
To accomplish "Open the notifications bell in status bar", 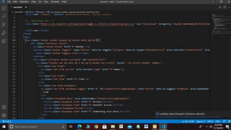I will click(x=229, y=121).
